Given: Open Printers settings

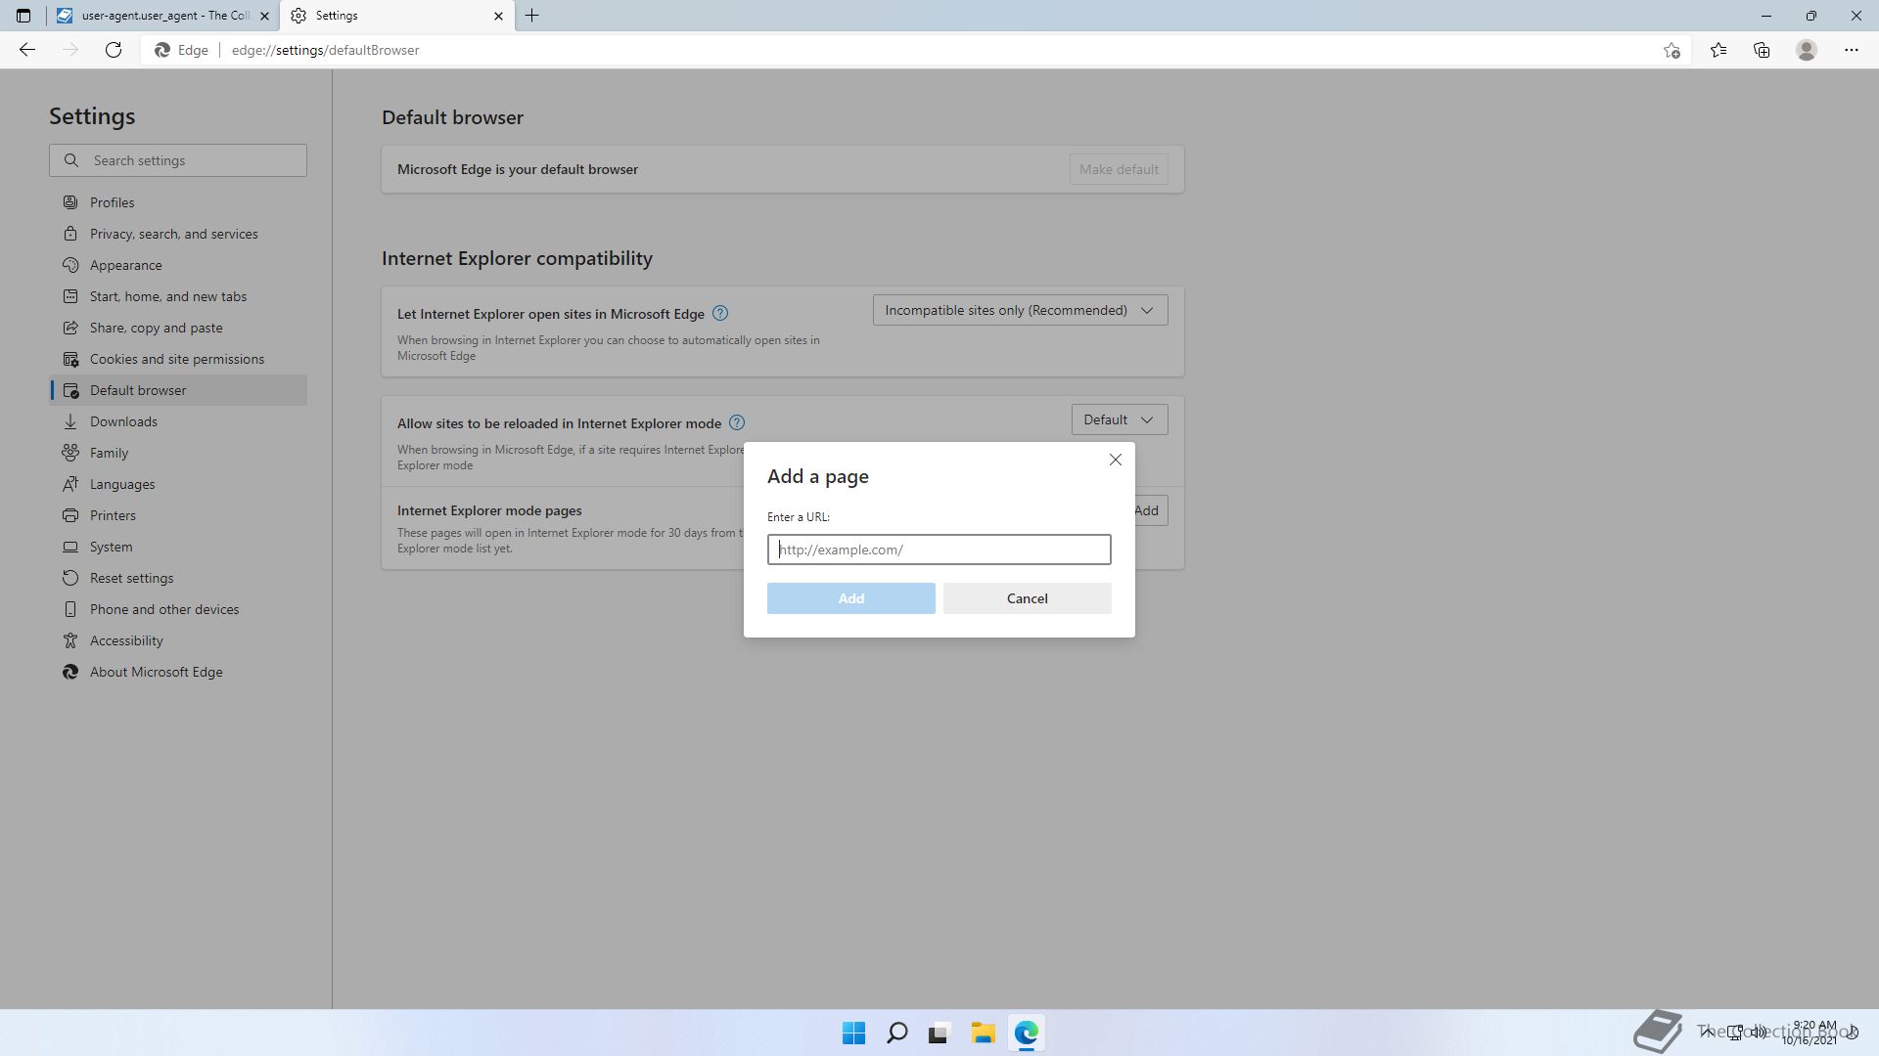Looking at the screenshot, I should [x=178, y=515].
